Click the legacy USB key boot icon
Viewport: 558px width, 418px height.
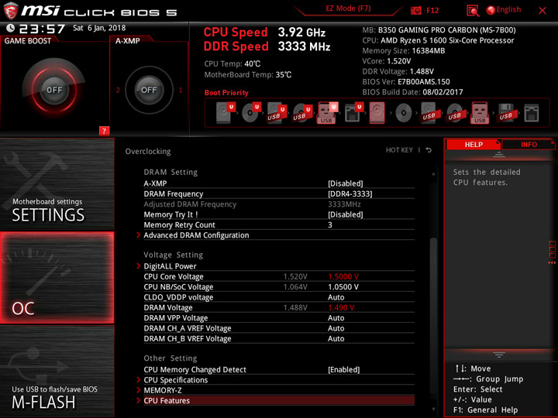click(480, 113)
